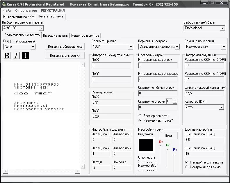Click the Смещение по X (мм) field 8,5
230x183 pixels.
tap(204, 140)
